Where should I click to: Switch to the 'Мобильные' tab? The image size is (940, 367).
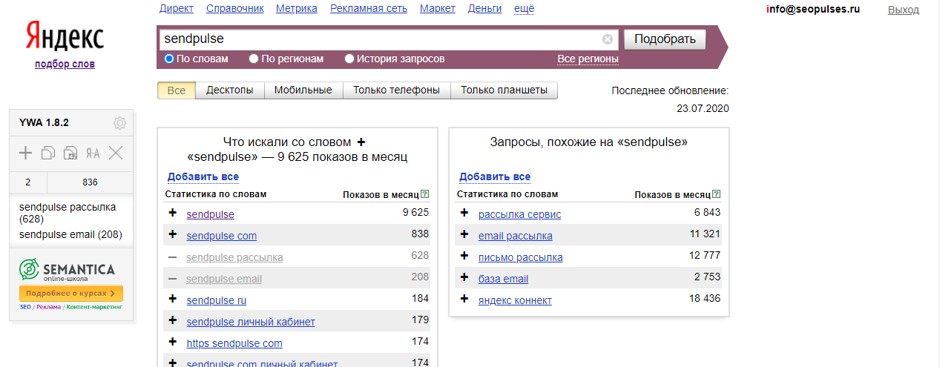point(303,90)
